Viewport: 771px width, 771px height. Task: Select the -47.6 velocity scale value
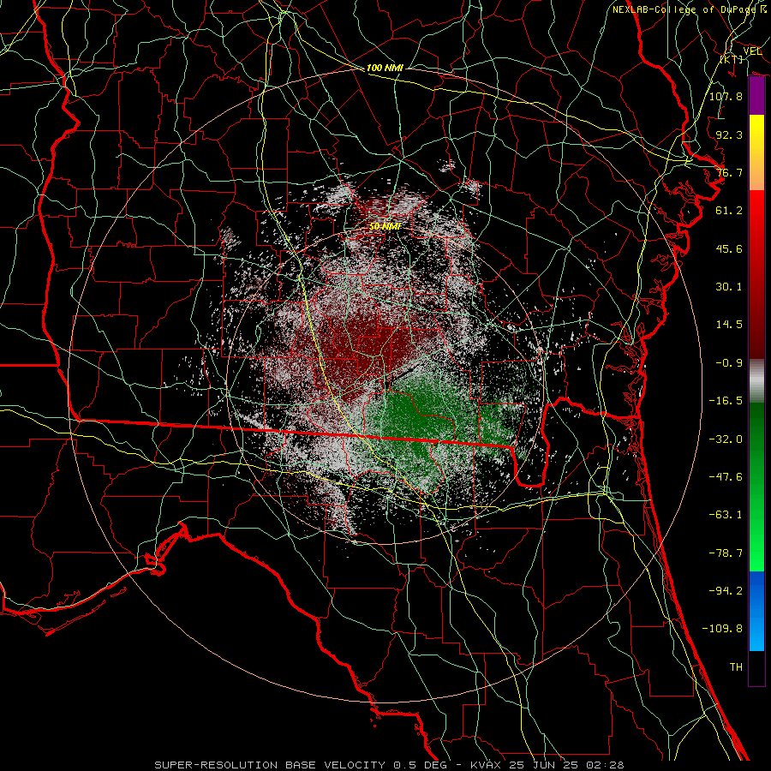pyautogui.click(x=726, y=477)
